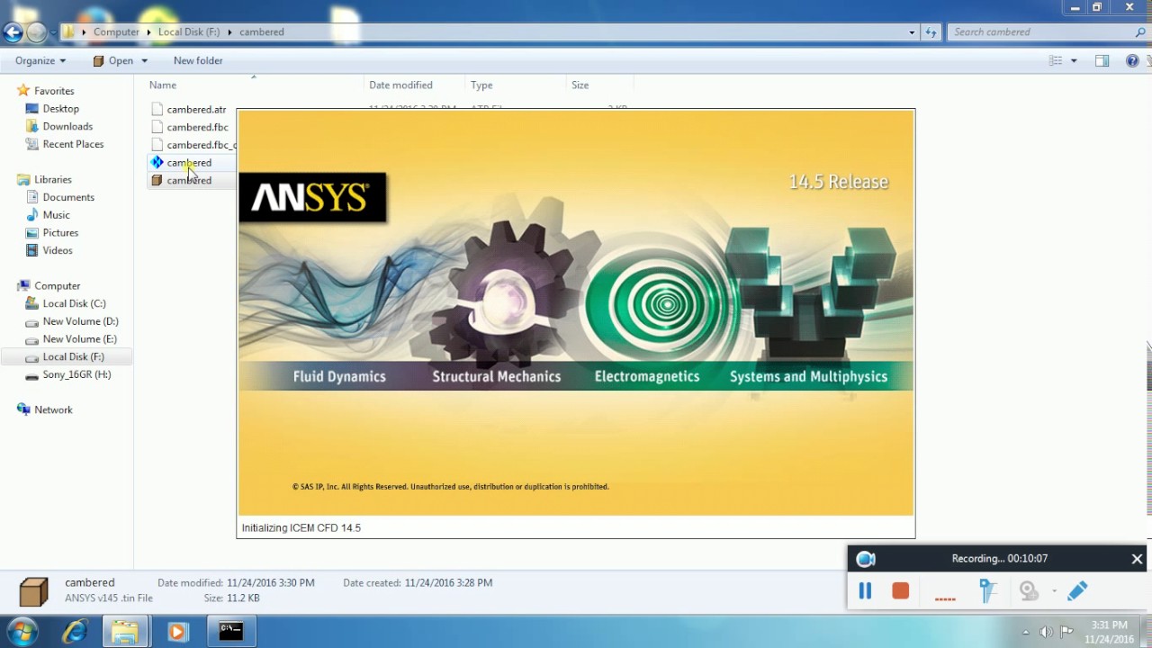This screenshot has height=648, width=1152.
Task: Open the volume control in system tray
Action: coord(1046,632)
